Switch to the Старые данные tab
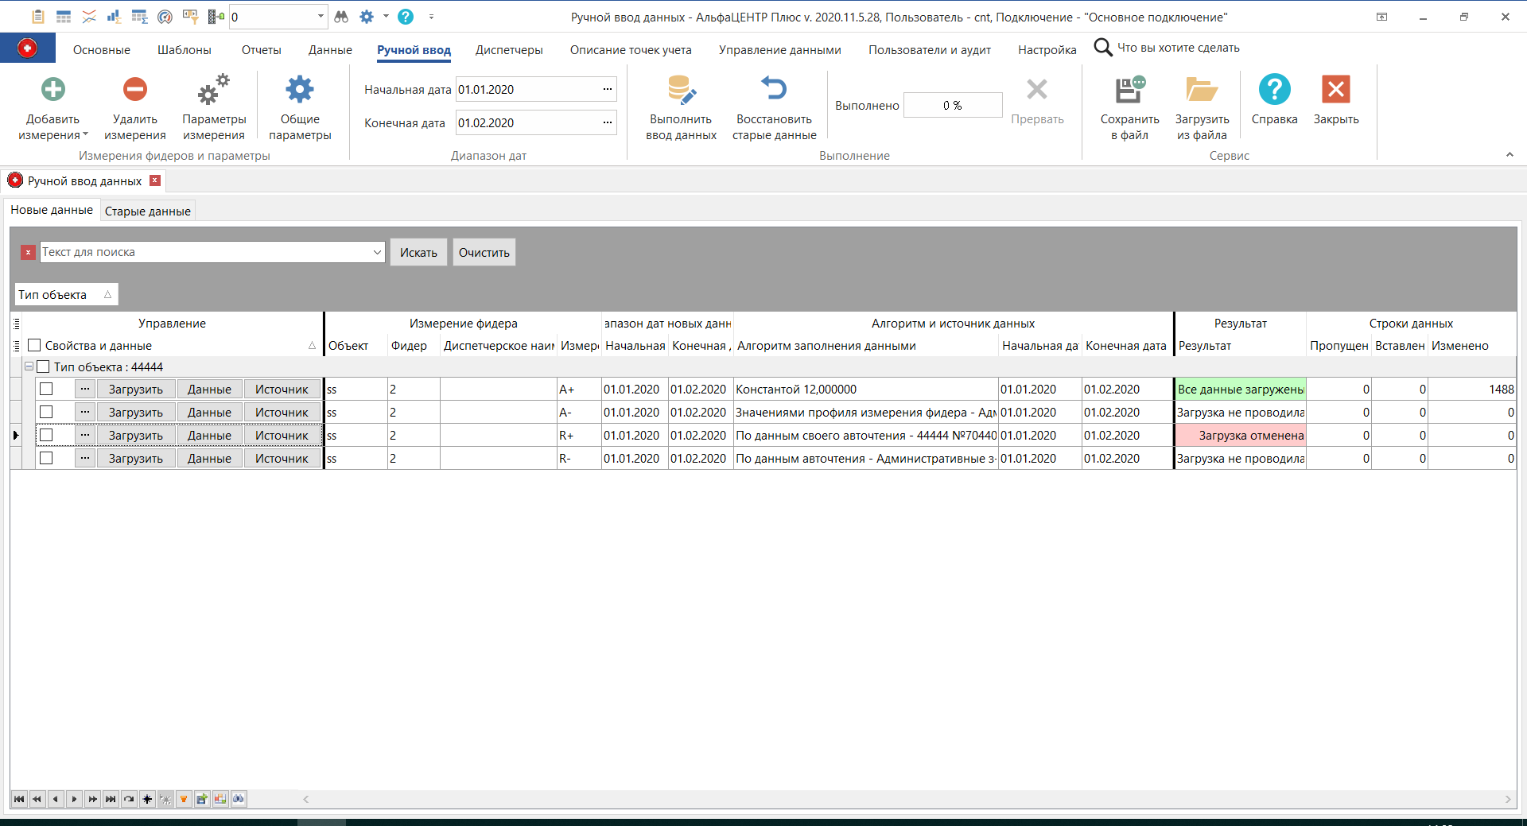1527x826 pixels. click(146, 210)
